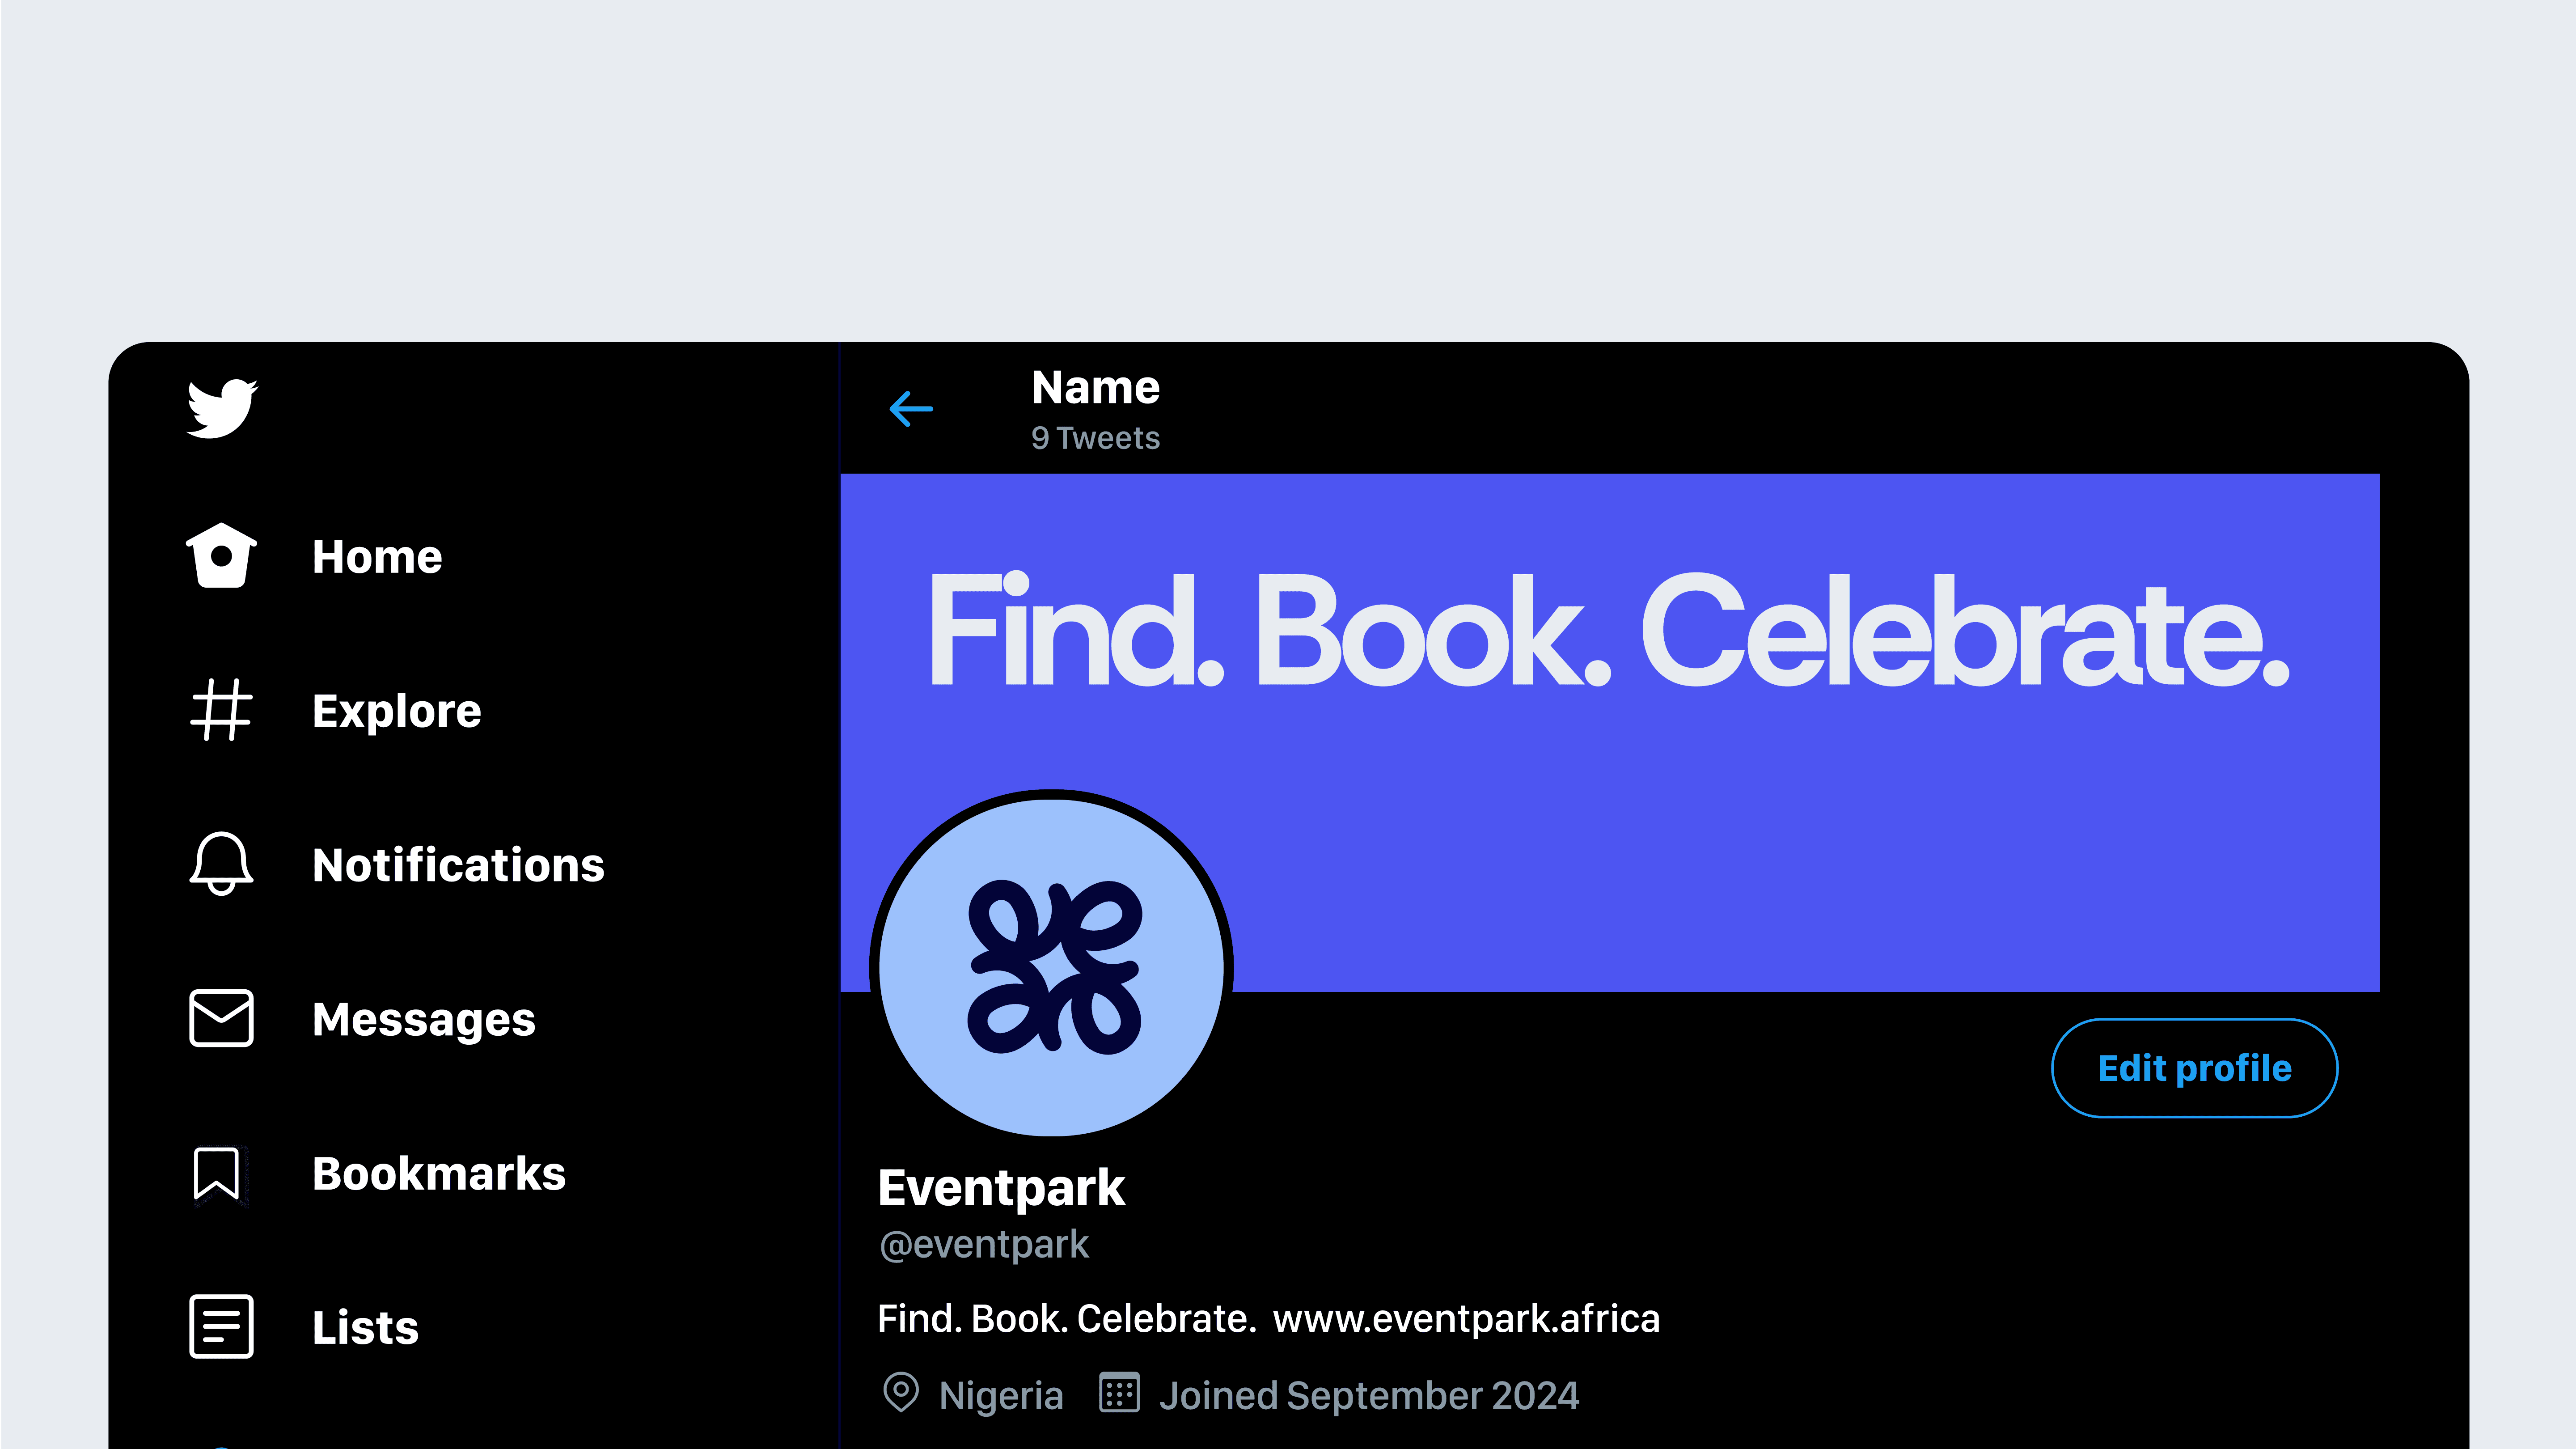Open the Home menu item
The width and height of the screenshot is (2576, 1449).
click(377, 556)
